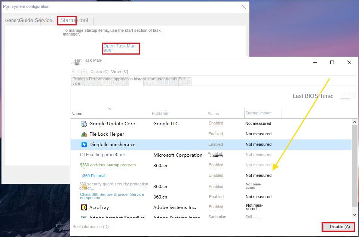Image resolution: width=359 pixels, height=237 pixels.
Task: Click the DingtalkLauncher.exe icon
Action: coord(84,145)
